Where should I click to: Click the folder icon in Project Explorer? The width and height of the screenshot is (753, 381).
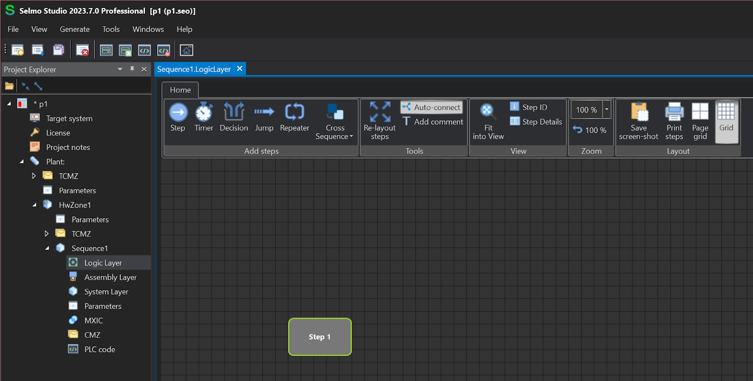9,86
